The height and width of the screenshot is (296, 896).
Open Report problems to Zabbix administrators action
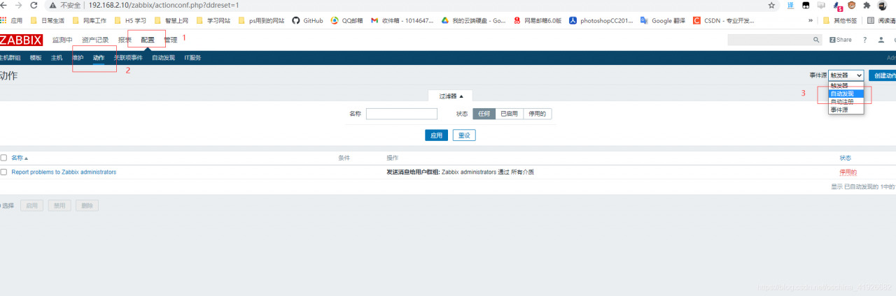pyautogui.click(x=64, y=172)
